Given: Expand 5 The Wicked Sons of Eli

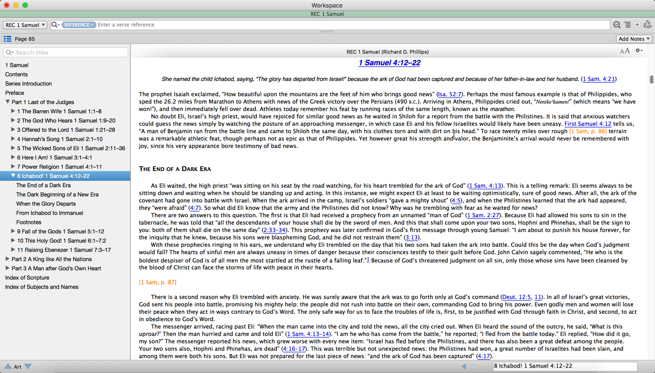Looking at the screenshot, I should point(13,148).
